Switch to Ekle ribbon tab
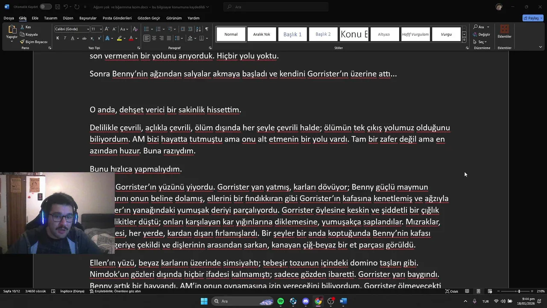547x308 pixels. (35, 18)
